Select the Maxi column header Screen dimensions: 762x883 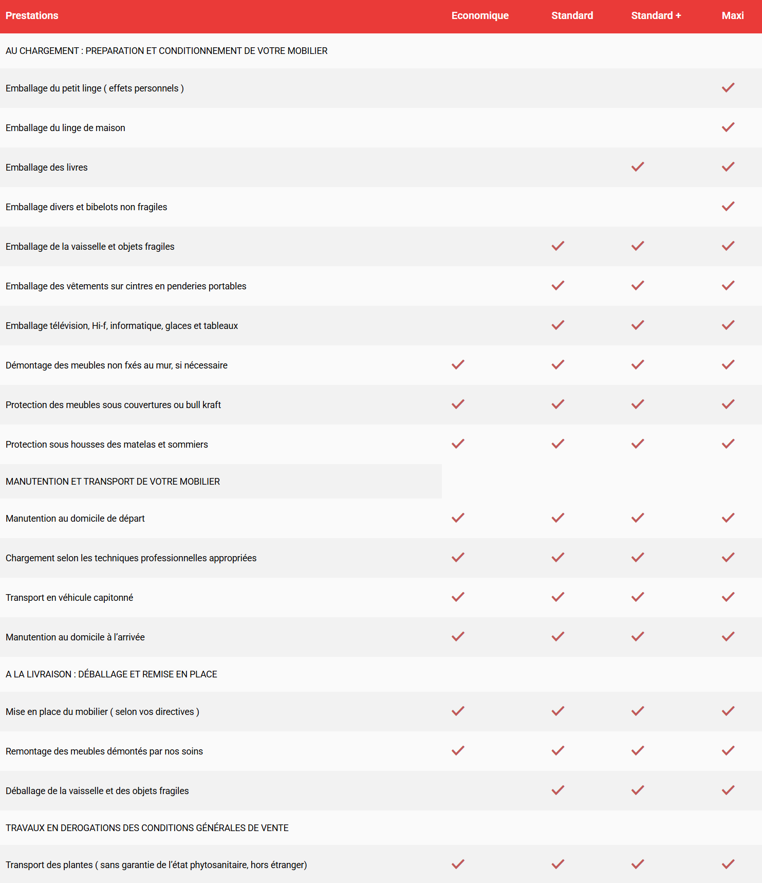(x=732, y=16)
